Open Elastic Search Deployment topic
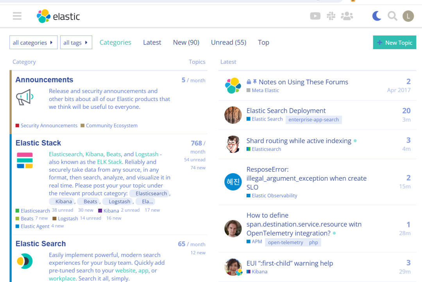Screen dimensions: 422x282 click(x=286, y=111)
